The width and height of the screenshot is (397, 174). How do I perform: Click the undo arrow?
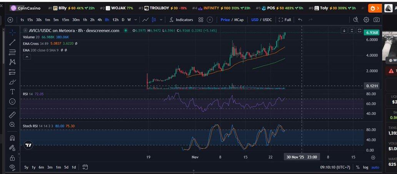(x=300, y=20)
